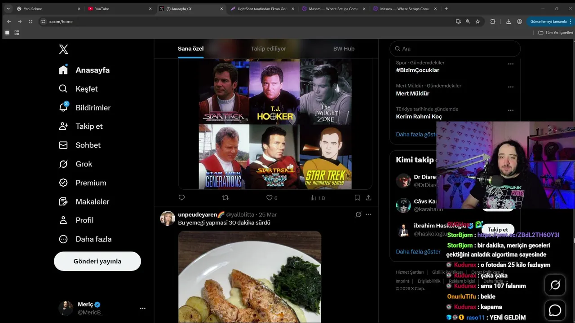Open Profil page
This screenshot has height=323, width=575.
click(x=76, y=220)
